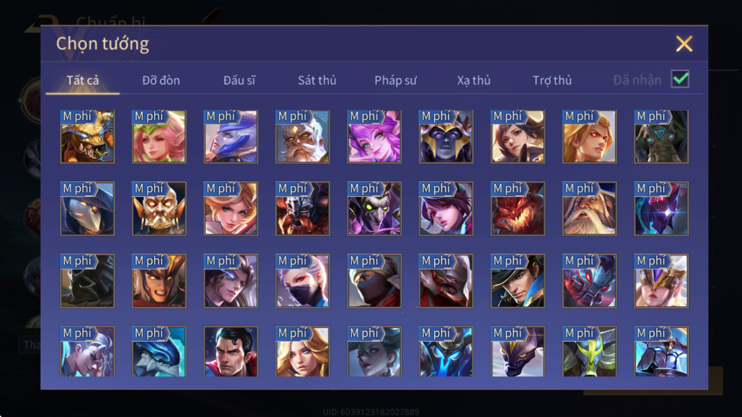Select the plague doctor beak-mask hero
742x417 pixels.
click(x=88, y=208)
